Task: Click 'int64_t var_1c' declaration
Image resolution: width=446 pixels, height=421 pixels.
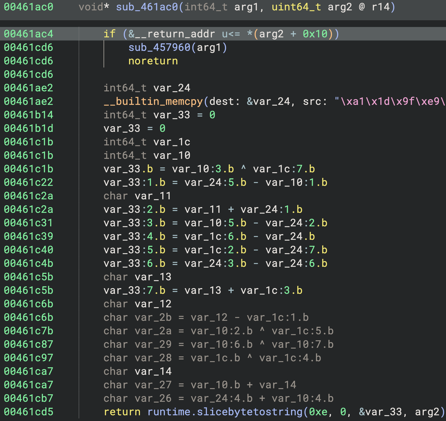Action: pos(147,142)
